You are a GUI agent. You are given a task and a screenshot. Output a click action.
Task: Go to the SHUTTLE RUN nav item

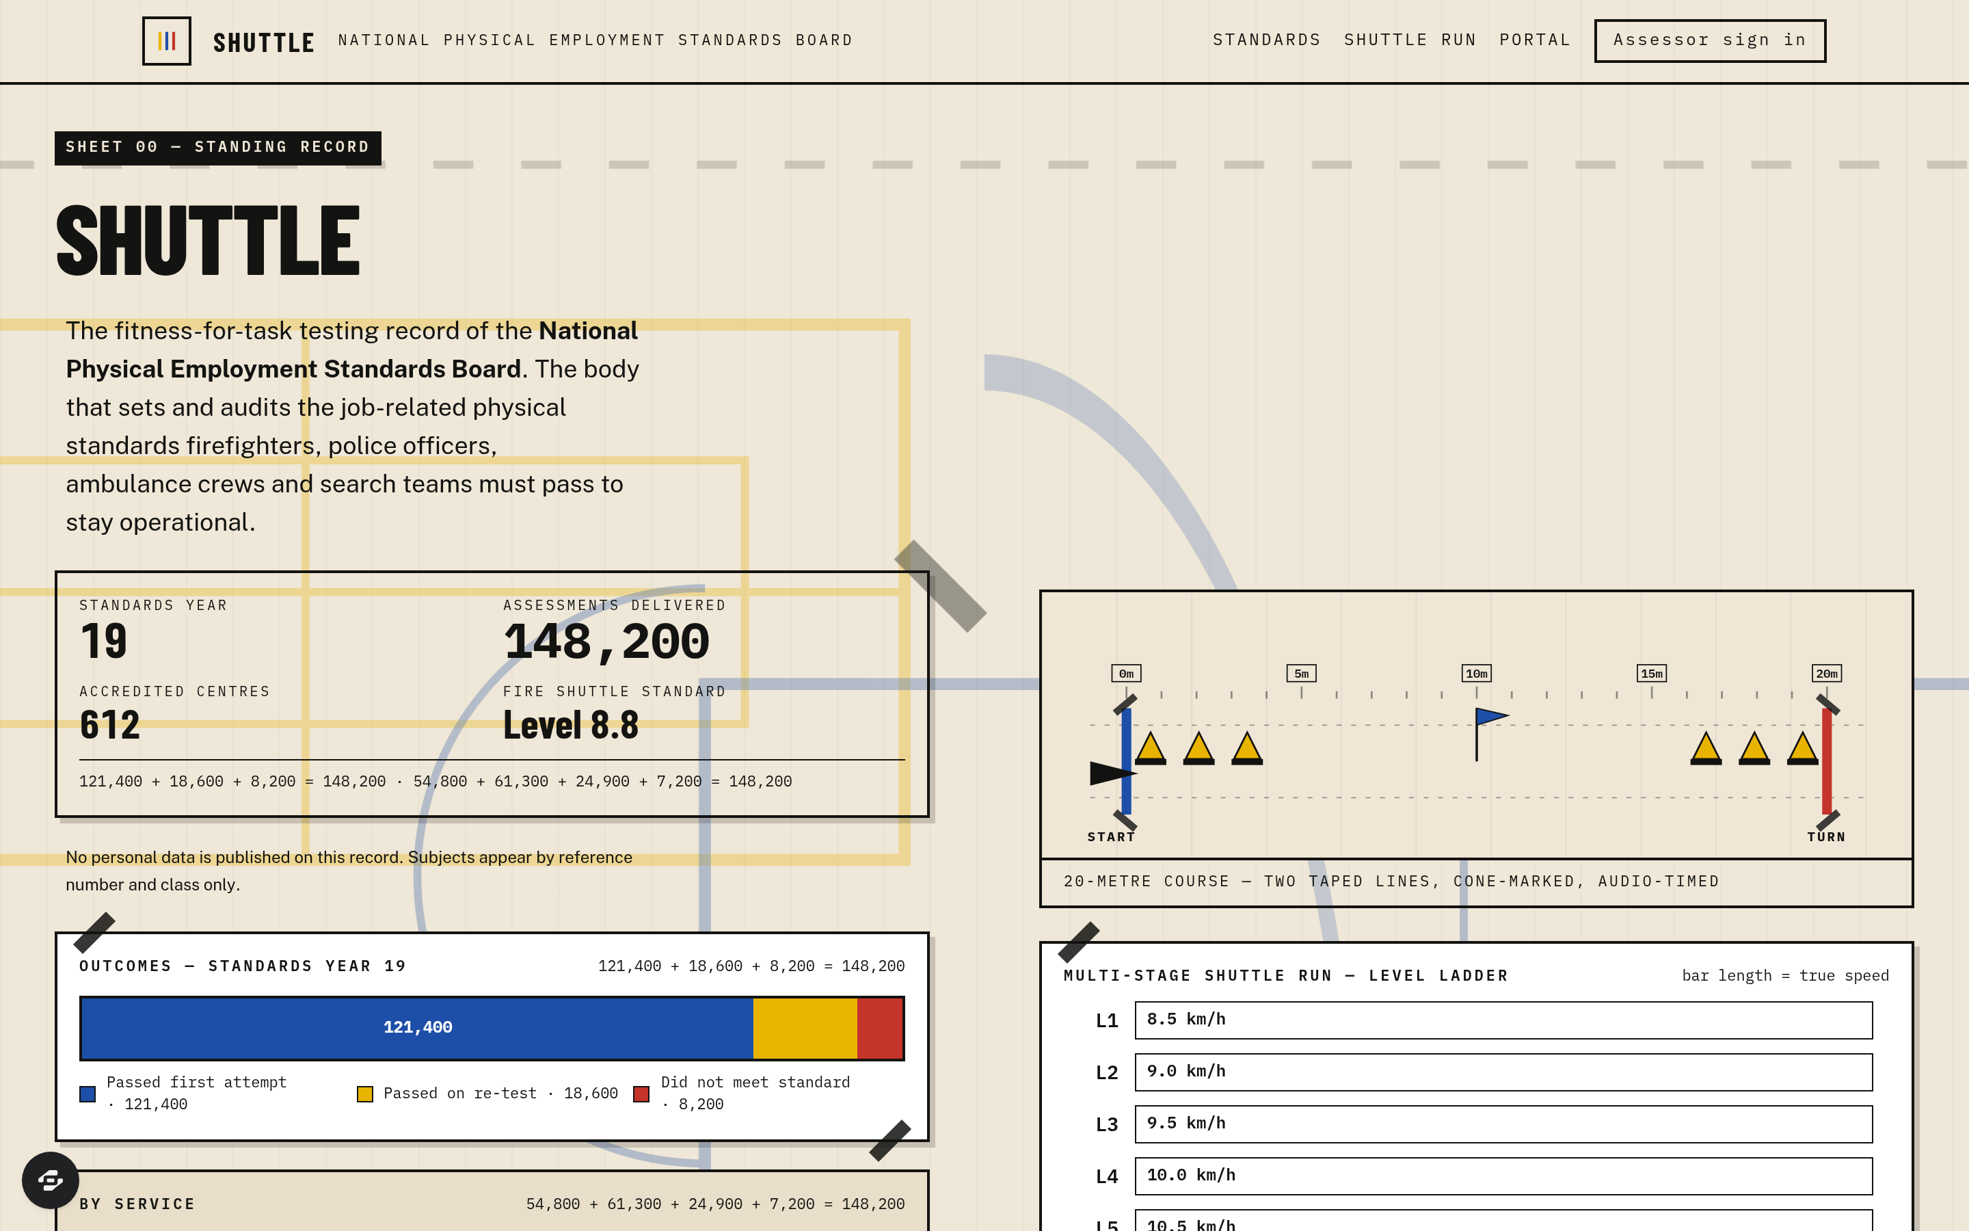click(x=1409, y=40)
